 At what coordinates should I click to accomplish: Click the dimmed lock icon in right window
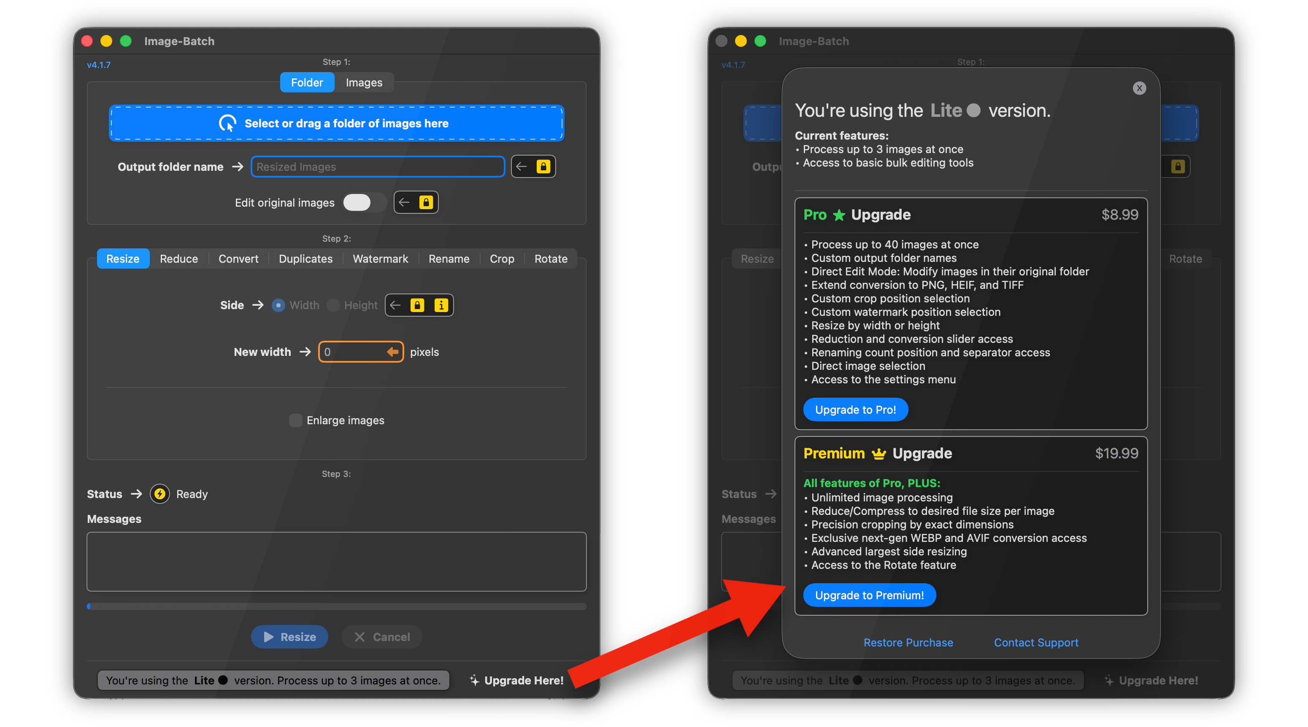click(x=1178, y=167)
